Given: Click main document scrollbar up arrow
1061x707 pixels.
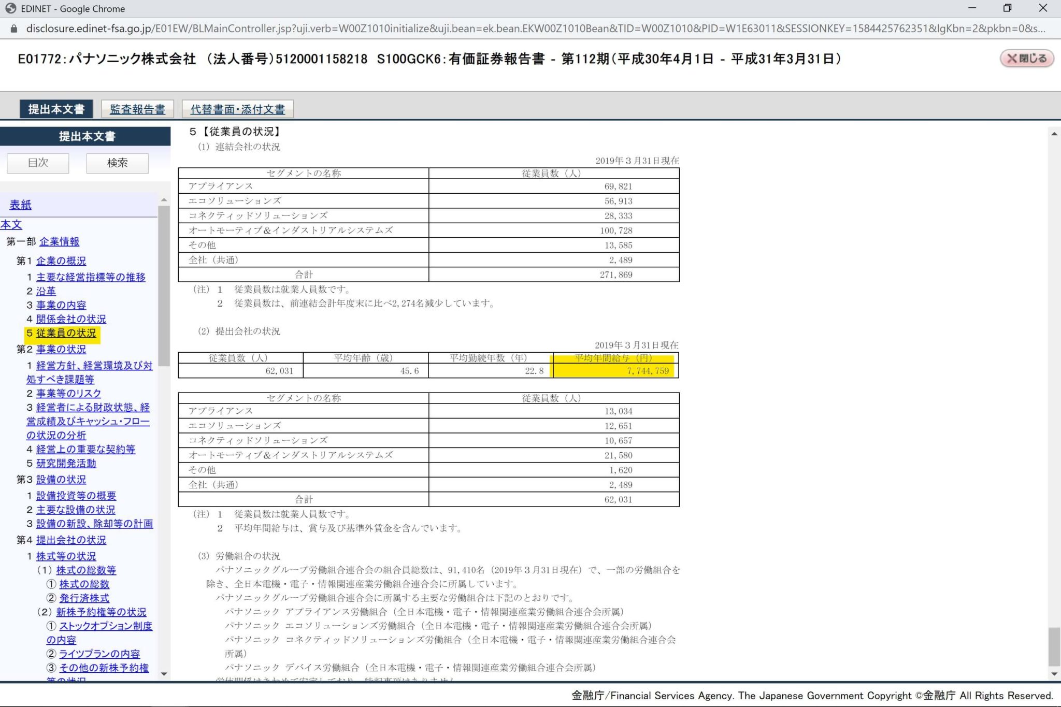Looking at the screenshot, I should coord(1054,134).
